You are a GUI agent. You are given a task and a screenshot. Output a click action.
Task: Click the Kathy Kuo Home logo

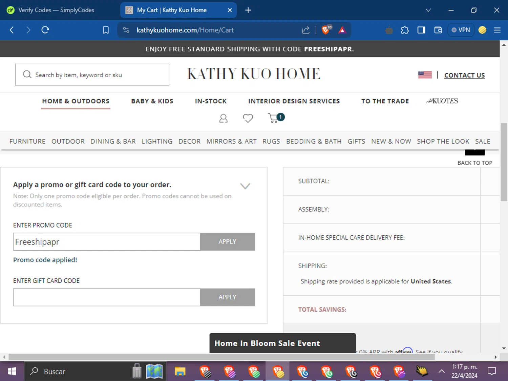click(254, 74)
